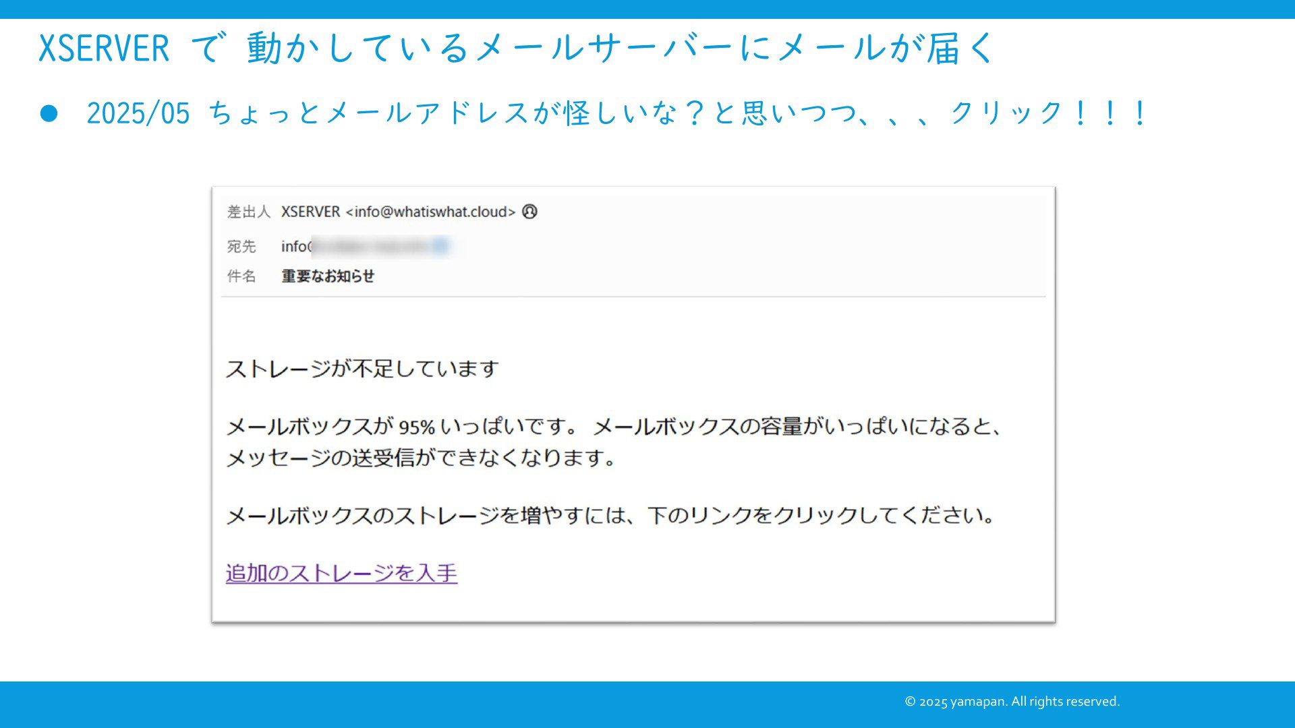The width and height of the screenshot is (1295, 728).
Task: Click the bullet text starting with 2025/05
Action: tap(617, 113)
